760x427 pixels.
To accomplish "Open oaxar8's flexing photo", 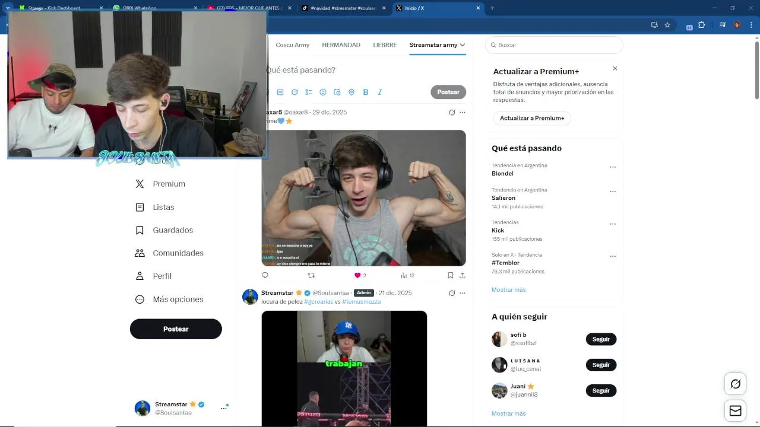I will 363,198.
